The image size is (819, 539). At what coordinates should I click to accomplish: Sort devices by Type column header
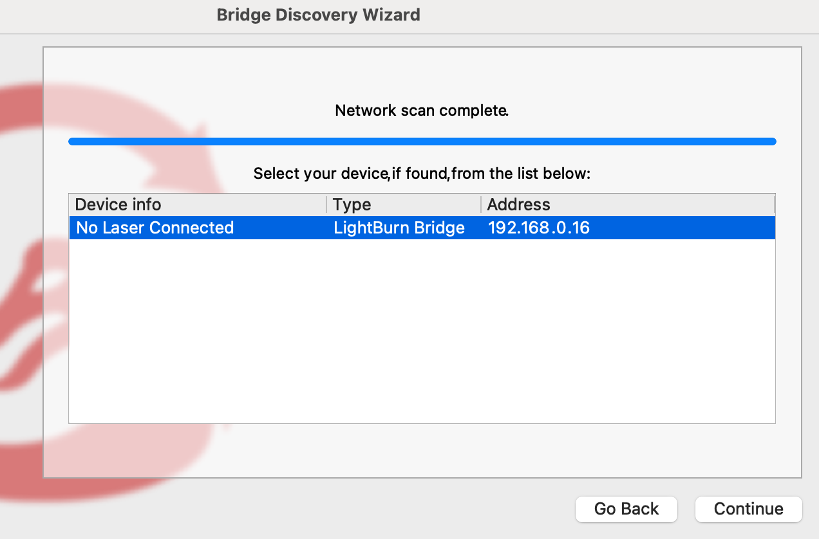pyautogui.click(x=404, y=205)
